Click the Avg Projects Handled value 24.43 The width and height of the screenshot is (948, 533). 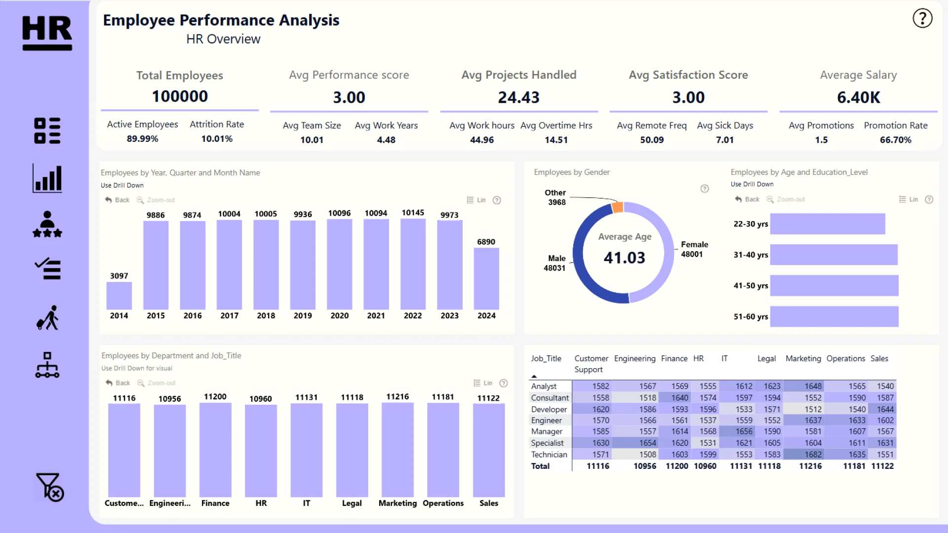[x=519, y=97]
